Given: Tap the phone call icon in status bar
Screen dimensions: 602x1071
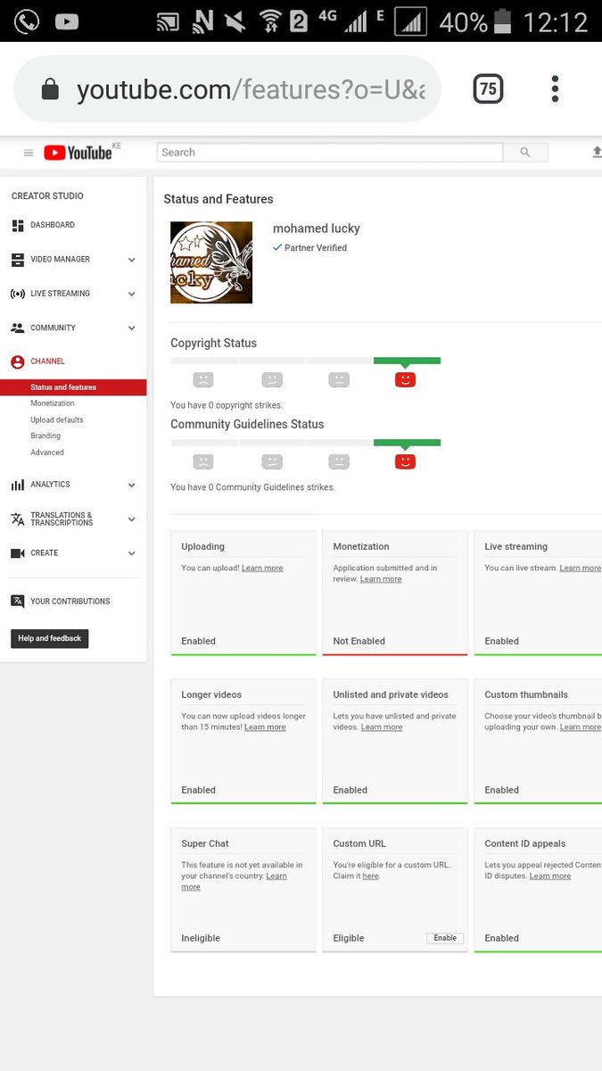Looking at the screenshot, I should point(27,21).
